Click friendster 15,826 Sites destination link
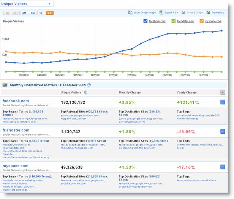The width and height of the screenshot is (234, 199). click(158, 141)
